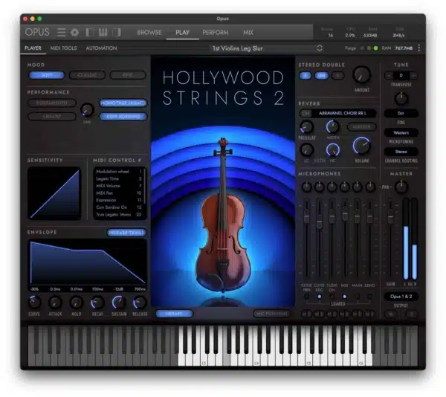
Task: Adjust the Main mic pan knob
Action: 358,187
